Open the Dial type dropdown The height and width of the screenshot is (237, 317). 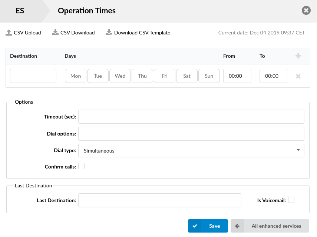pos(191,150)
